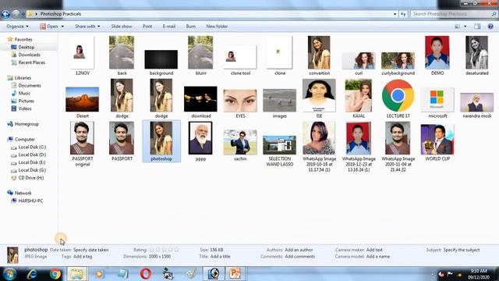Select HARSHU-PC under Network

[30, 201]
